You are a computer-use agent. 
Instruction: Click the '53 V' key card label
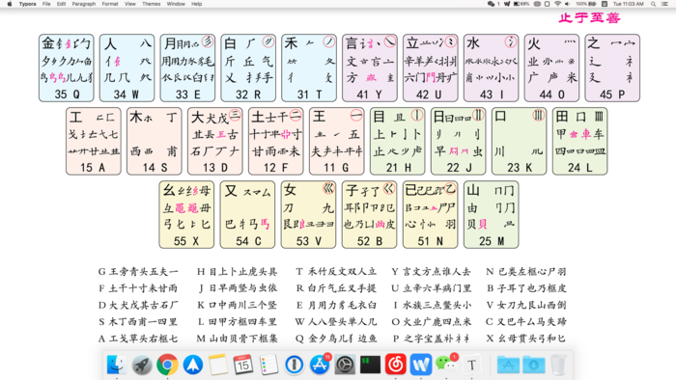tap(309, 241)
